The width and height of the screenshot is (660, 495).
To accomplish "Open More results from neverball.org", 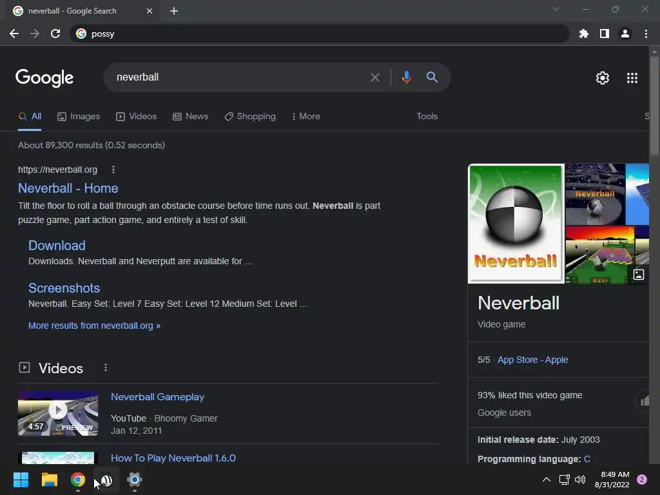I will pyautogui.click(x=94, y=325).
